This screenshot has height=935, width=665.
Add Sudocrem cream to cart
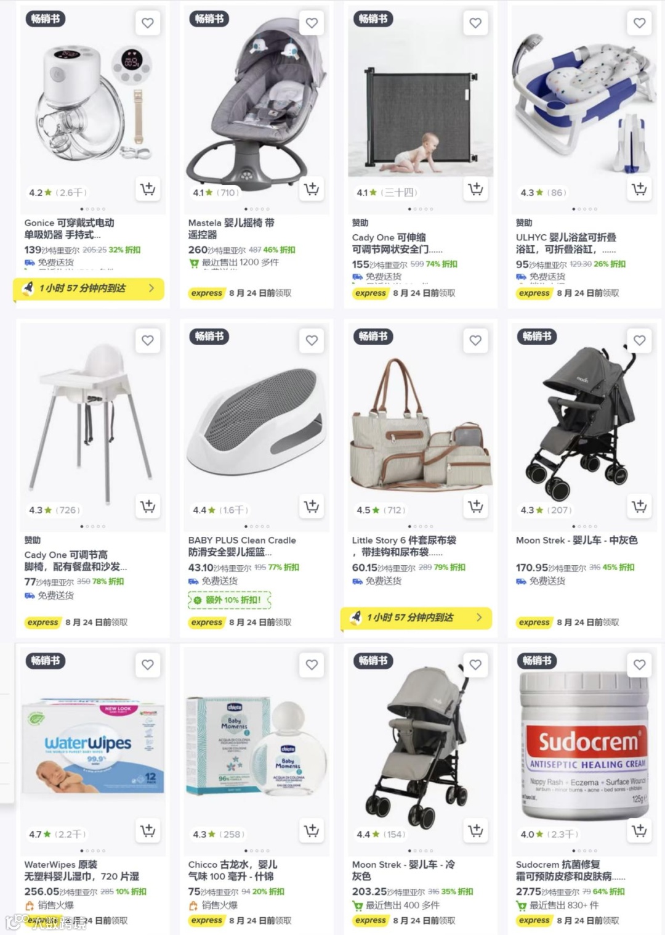[639, 831]
